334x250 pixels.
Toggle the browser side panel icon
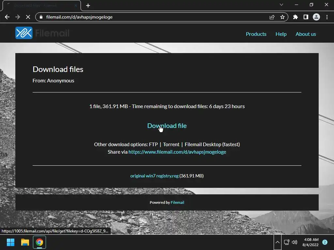tap(306, 17)
